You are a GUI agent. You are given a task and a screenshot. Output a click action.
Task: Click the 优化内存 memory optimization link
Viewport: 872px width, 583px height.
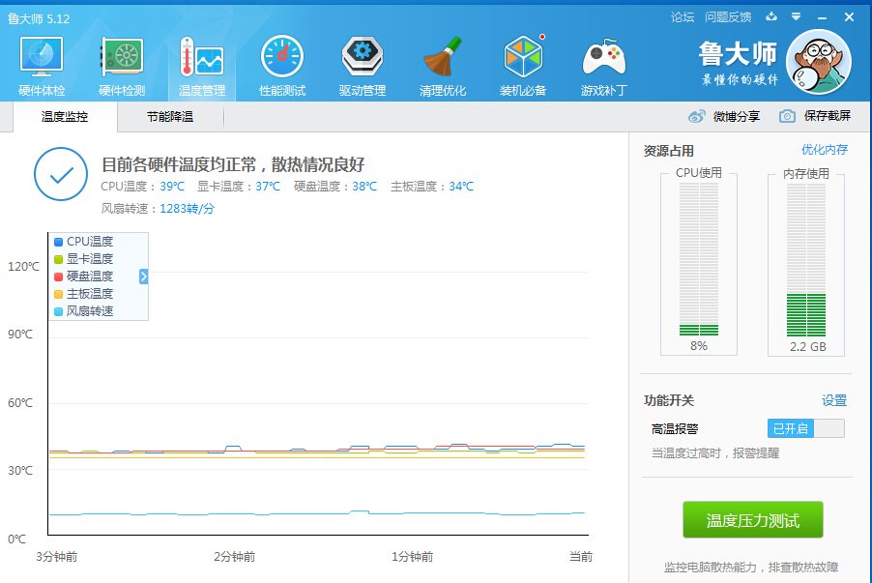[x=826, y=150]
